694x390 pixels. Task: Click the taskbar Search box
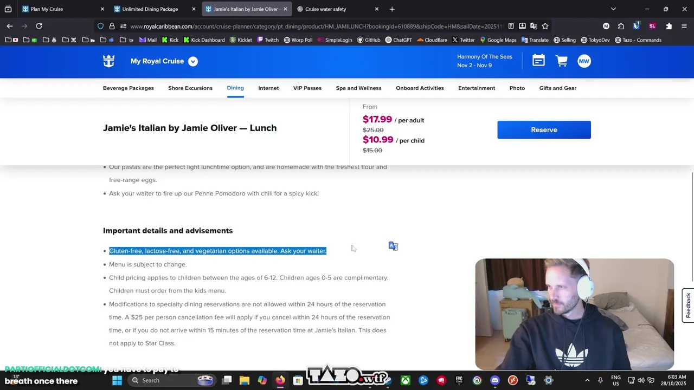172,380
